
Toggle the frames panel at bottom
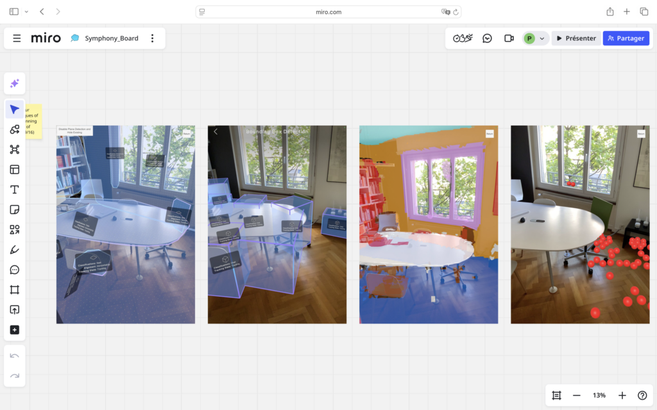point(556,395)
